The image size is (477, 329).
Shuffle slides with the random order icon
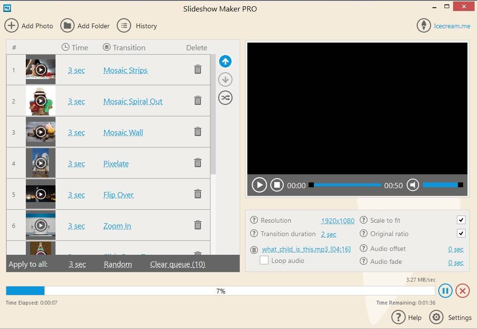click(x=225, y=98)
